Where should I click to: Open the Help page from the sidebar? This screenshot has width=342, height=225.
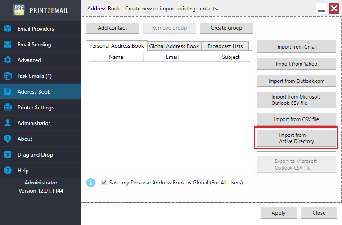pyautogui.click(x=41, y=170)
